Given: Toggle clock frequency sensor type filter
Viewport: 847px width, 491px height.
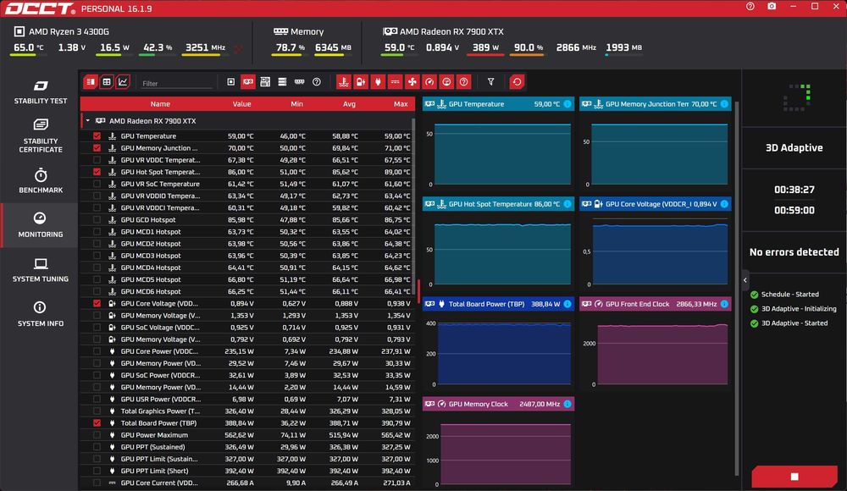Looking at the screenshot, I should pyautogui.click(x=429, y=82).
